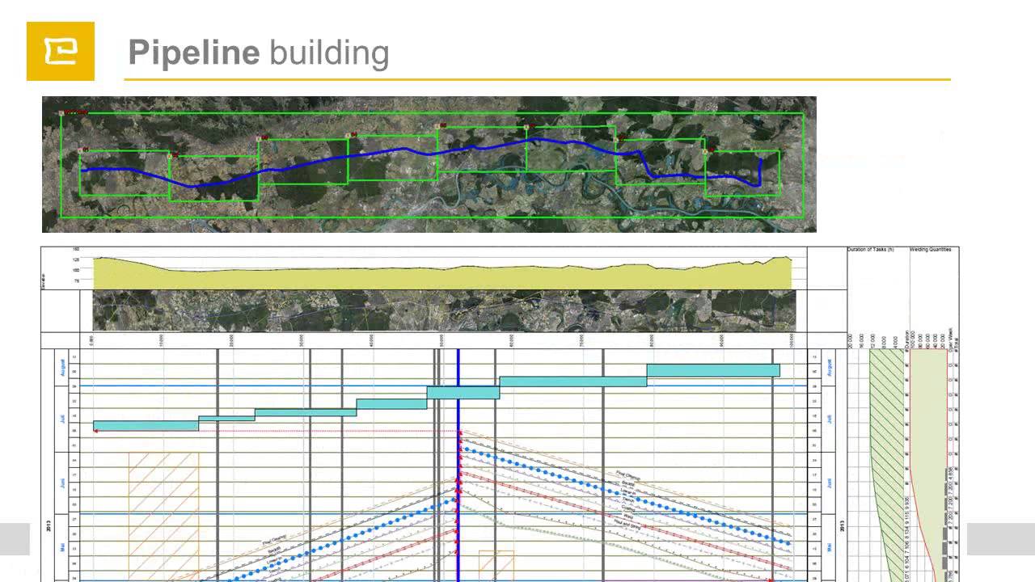The image size is (1035, 582).
Task: Select the Juli label on the left axis
Action: click(x=62, y=419)
